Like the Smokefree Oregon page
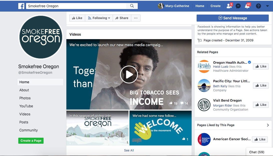Image resolution: width=273 pixels, height=156 pixels. pyautogui.click(x=77, y=18)
